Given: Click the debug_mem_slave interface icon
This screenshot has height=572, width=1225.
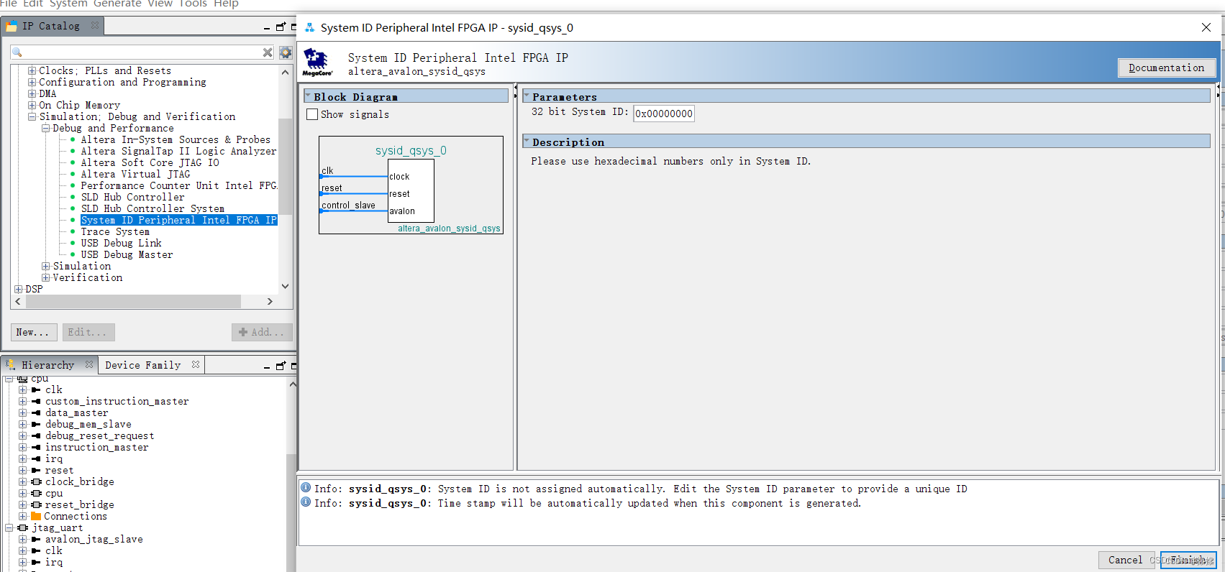Looking at the screenshot, I should coord(36,424).
